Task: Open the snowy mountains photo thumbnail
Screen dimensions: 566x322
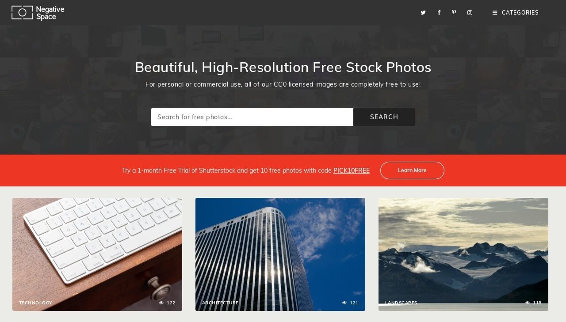Action: point(463,254)
